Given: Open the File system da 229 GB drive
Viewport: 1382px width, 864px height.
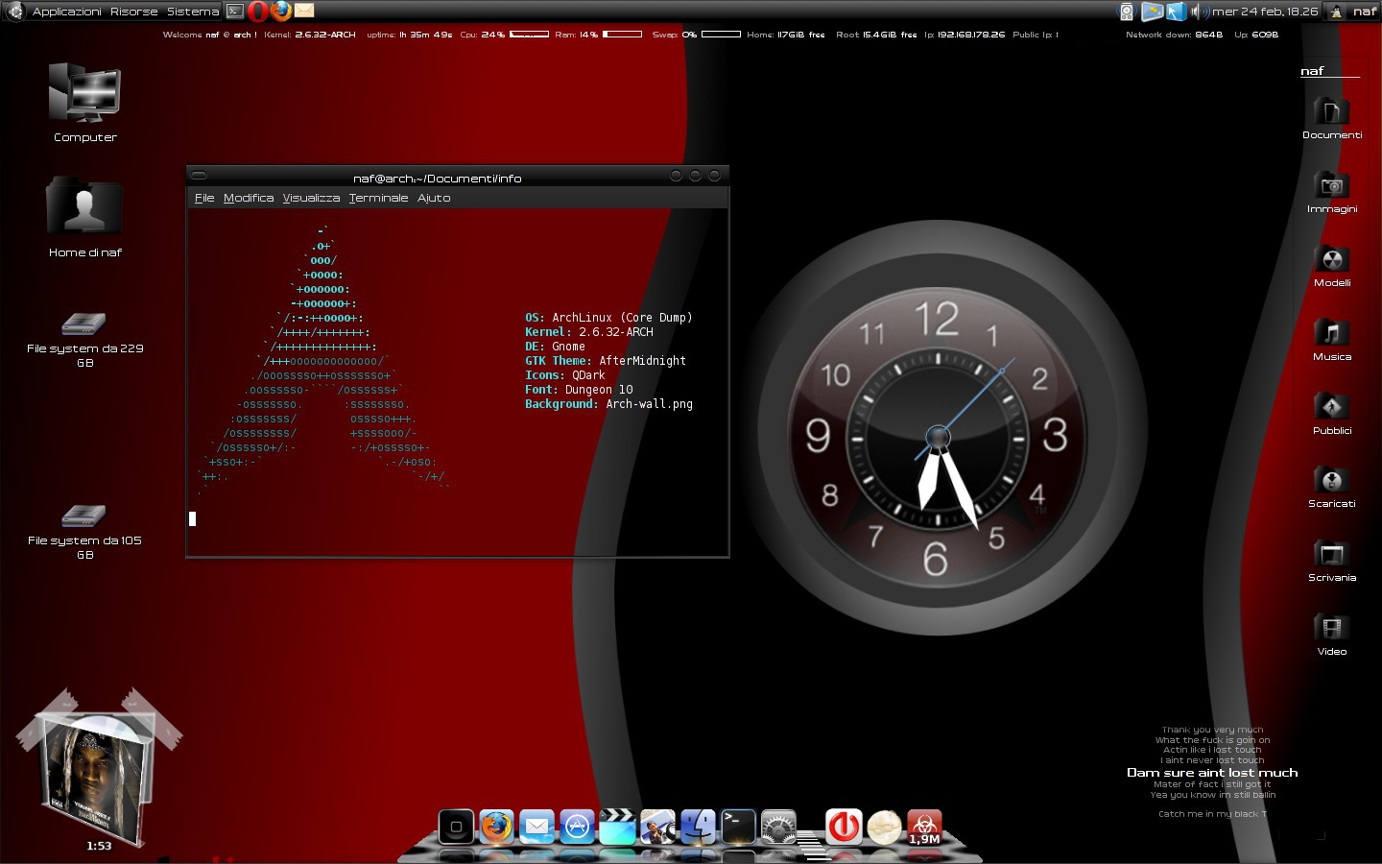Looking at the screenshot, I should tap(83, 324).
